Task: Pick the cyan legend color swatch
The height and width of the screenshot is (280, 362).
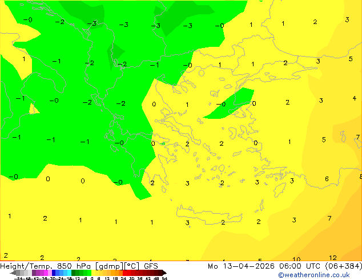Action: (69, 273)
